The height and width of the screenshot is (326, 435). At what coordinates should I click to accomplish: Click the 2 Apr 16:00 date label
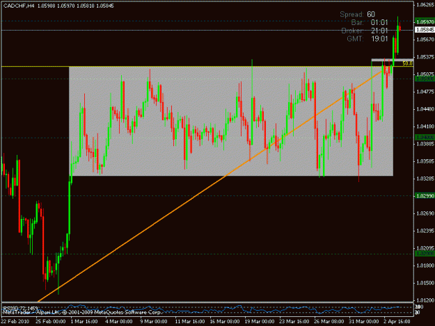[x=397, y=321]
